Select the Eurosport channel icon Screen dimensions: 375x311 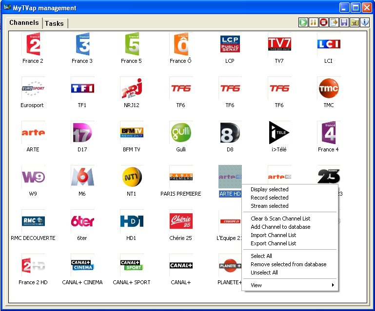33,88
